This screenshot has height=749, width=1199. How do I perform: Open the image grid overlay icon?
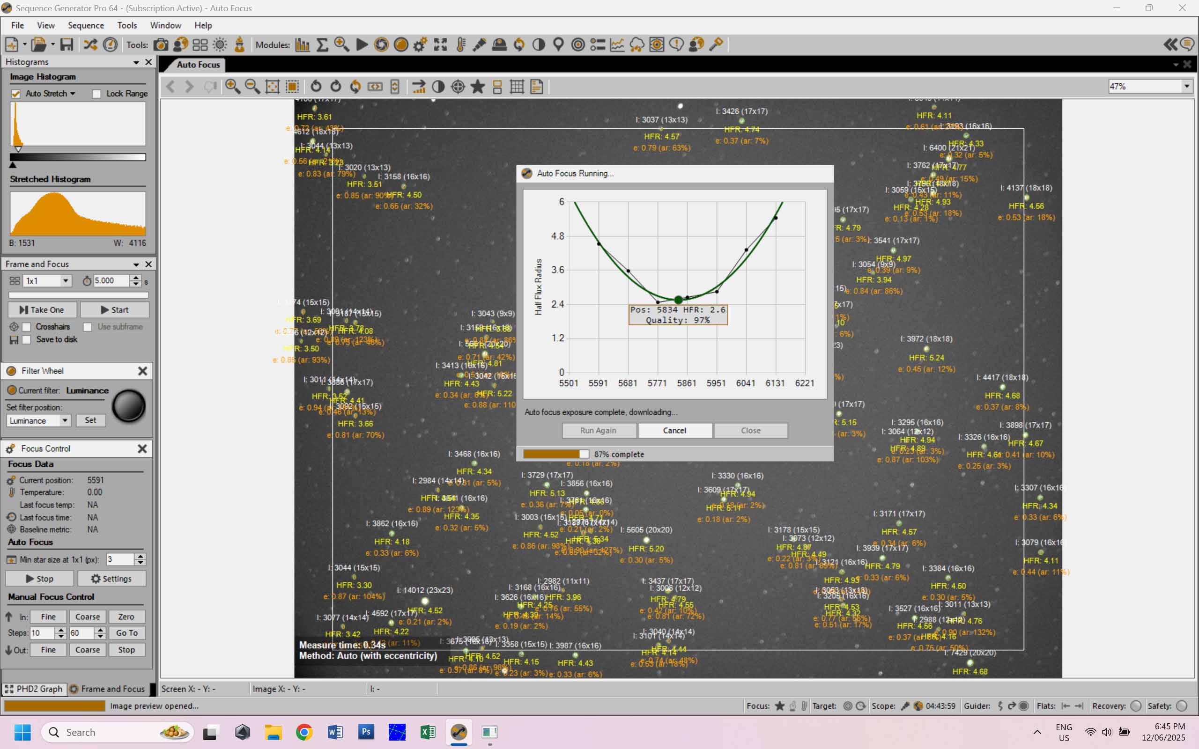pos(517,86)
